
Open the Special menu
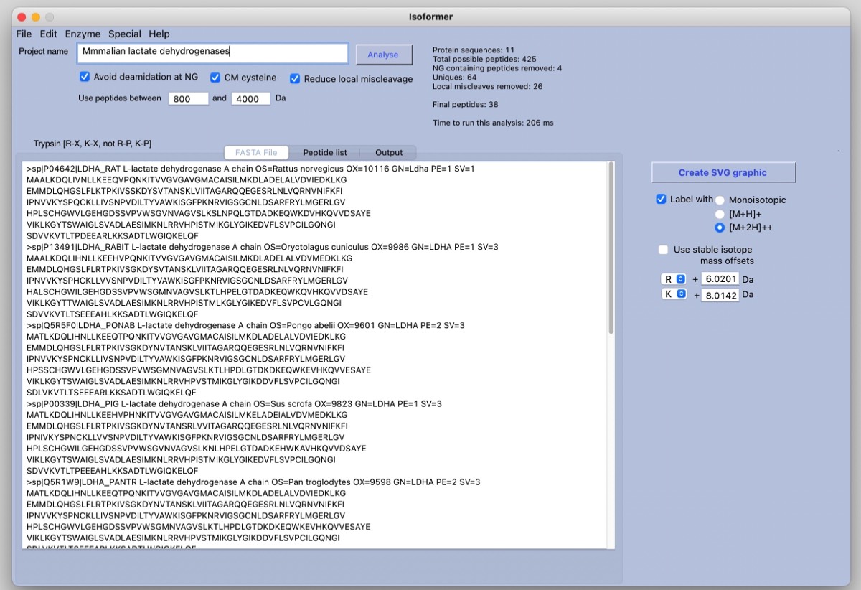[x=124, y=34]
